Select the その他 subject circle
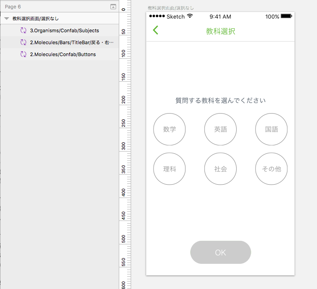Screen dimensions: 317x289 [272, 169]
